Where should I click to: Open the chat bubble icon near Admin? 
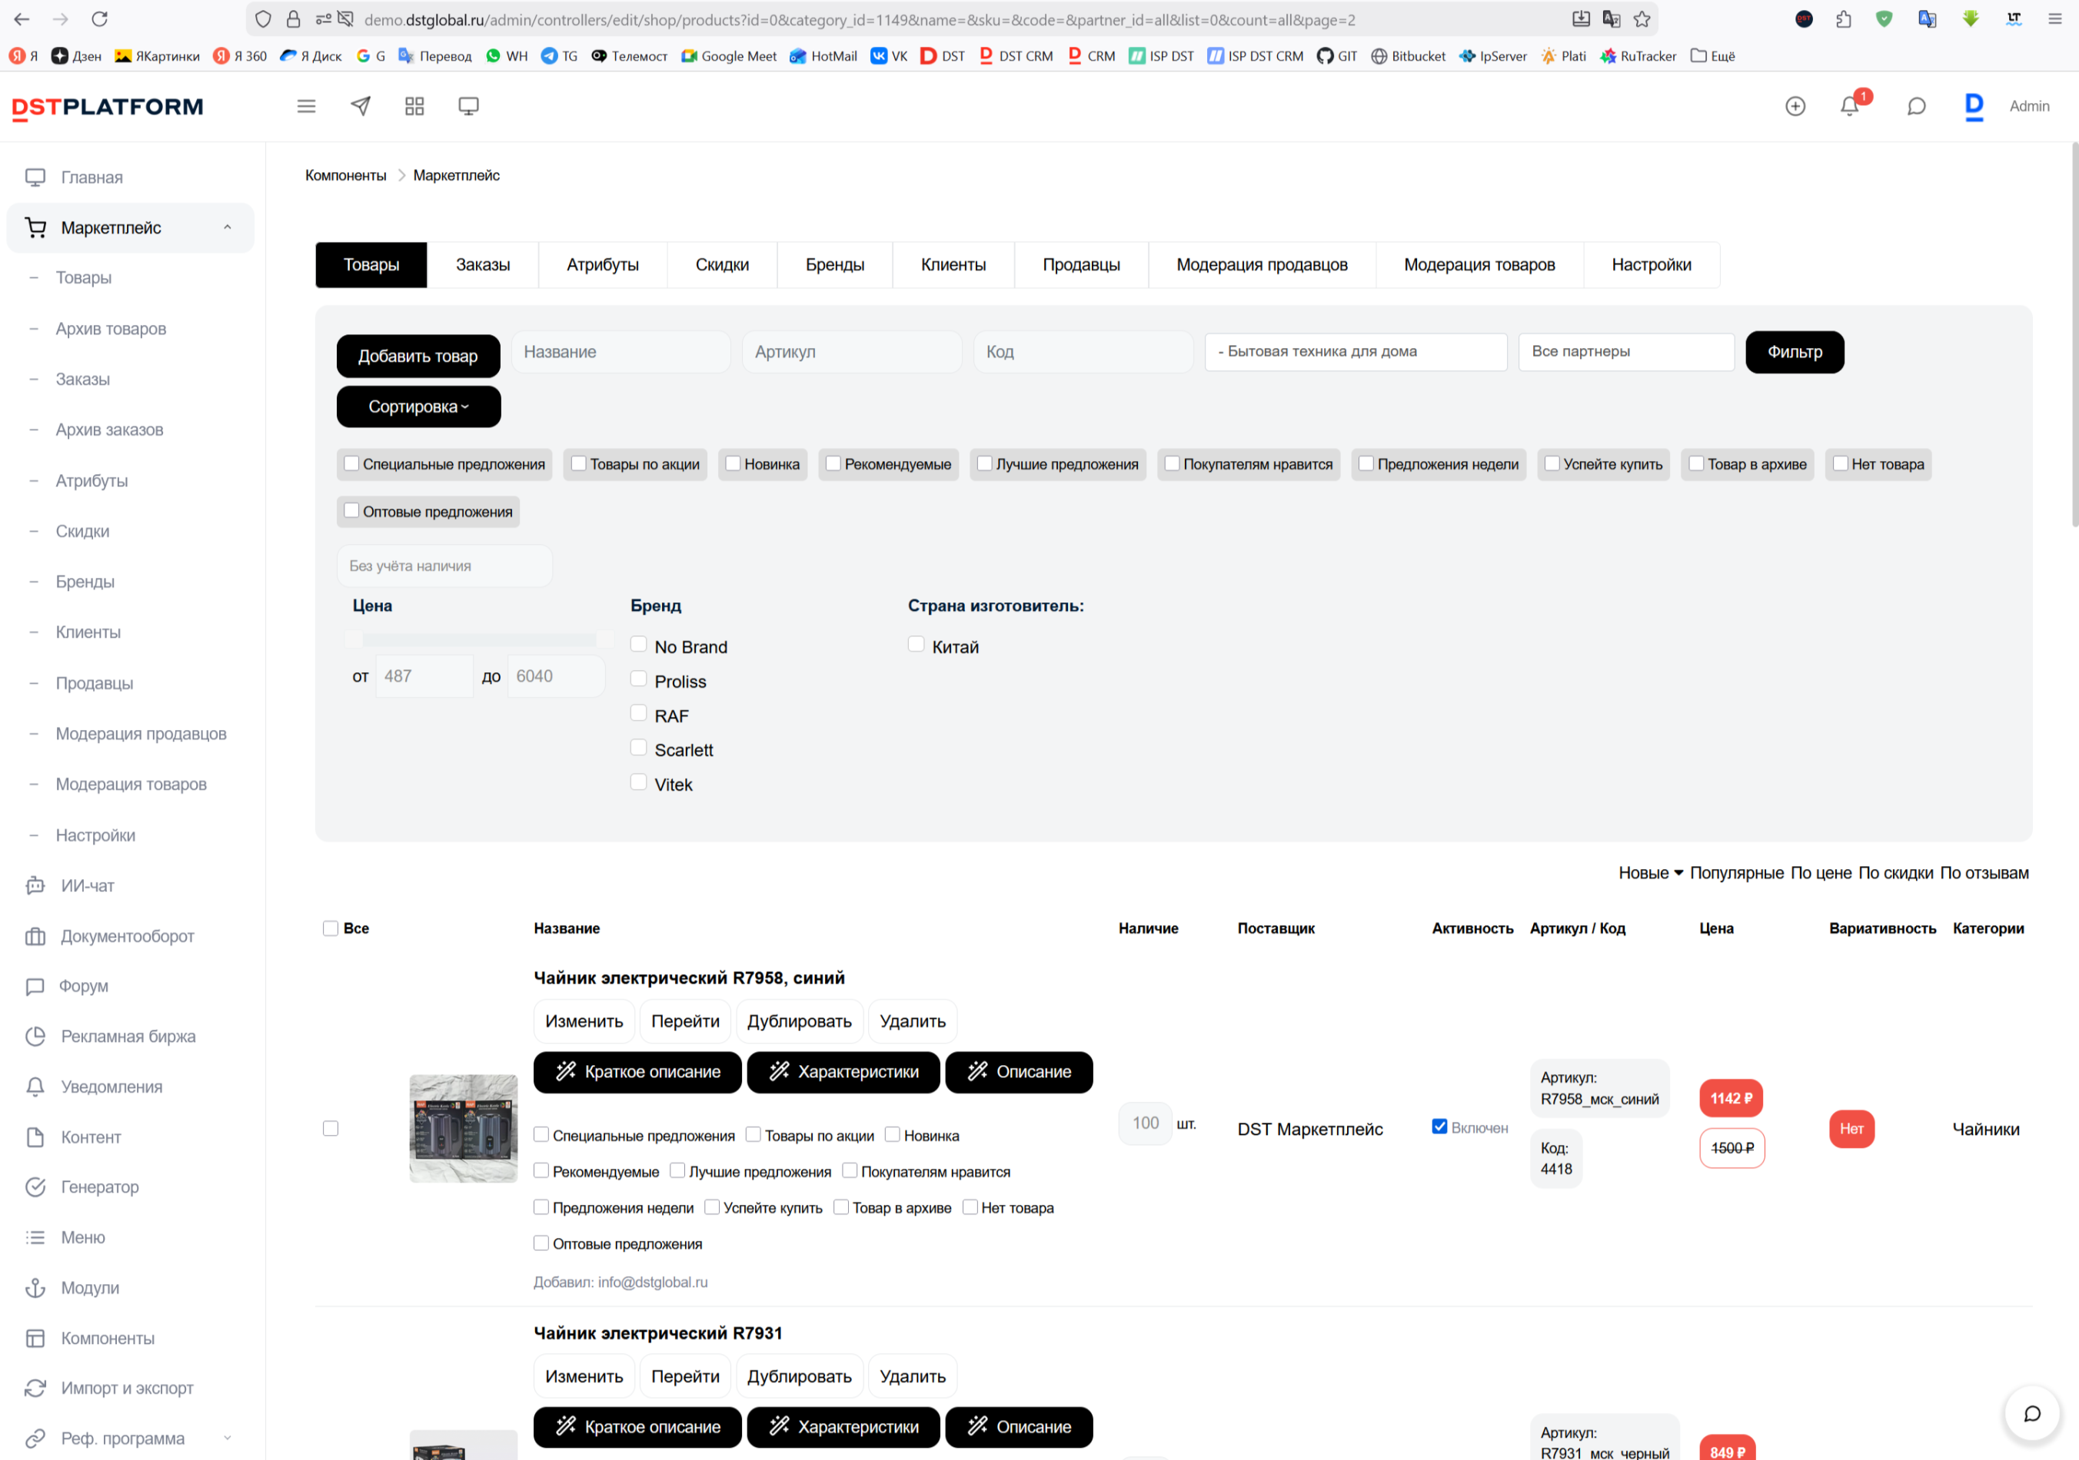1916,106
